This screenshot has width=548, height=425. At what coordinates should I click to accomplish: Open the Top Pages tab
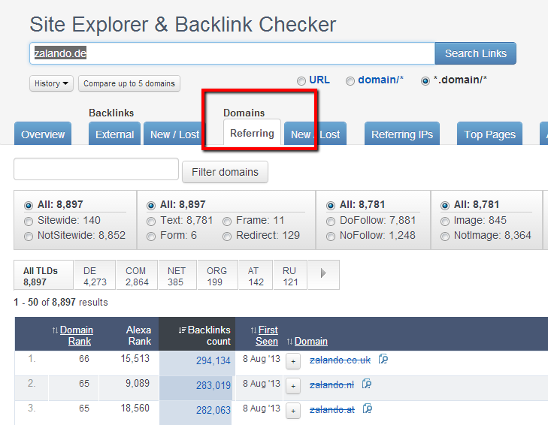tap(489, 134)
